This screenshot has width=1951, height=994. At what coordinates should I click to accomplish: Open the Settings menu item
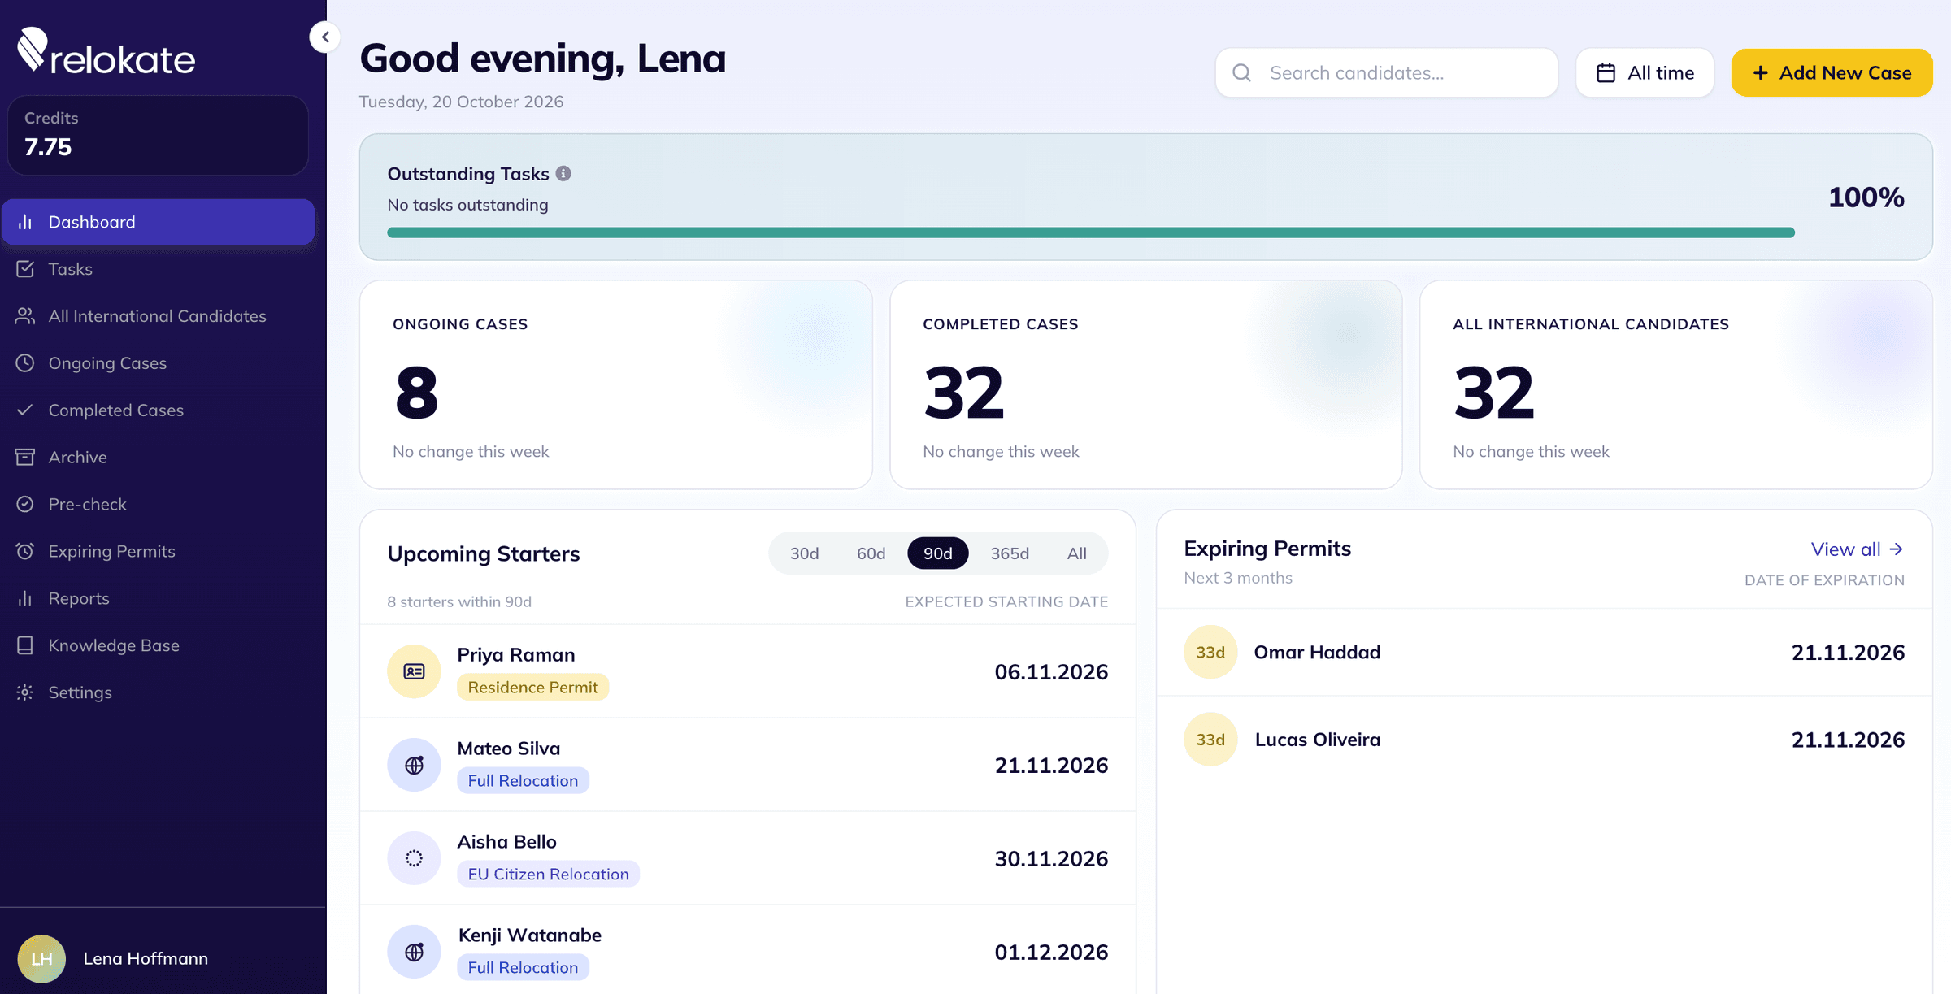point(158,692)
